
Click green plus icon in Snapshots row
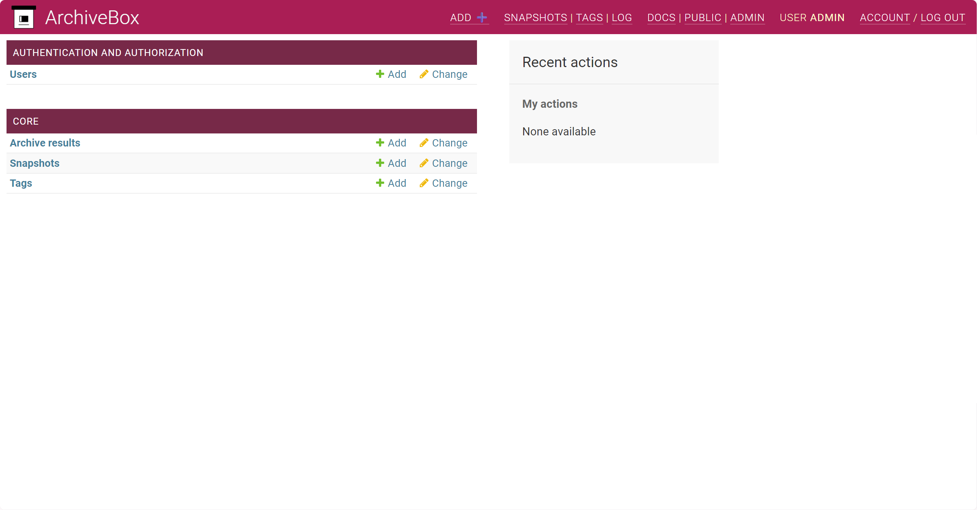click(x=380, y=163)
